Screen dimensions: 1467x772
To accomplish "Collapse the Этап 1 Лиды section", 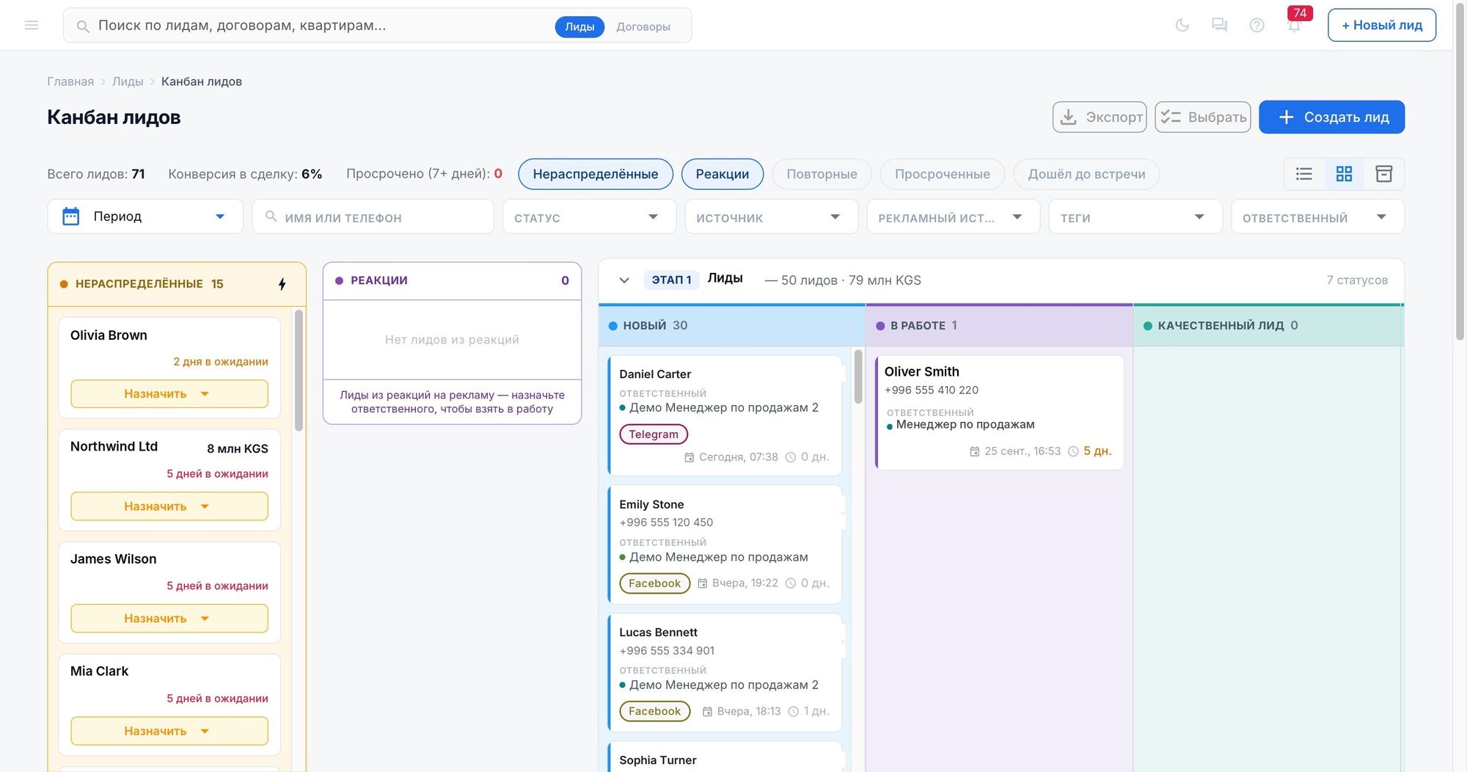I will coord(624,280).
